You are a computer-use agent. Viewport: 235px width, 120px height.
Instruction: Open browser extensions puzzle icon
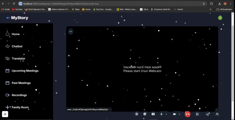[211, 4]
